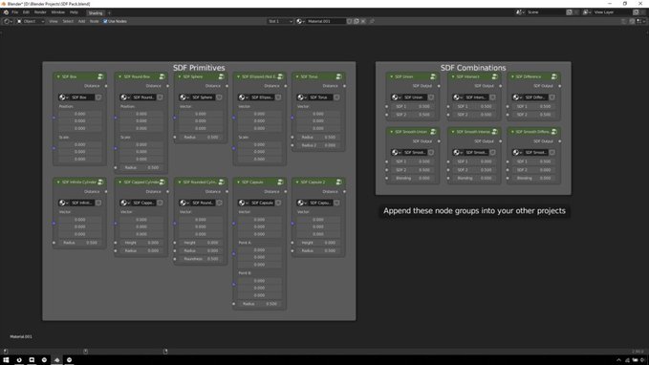Click the shield icon beside Material.001
649x365 pixels.
(x=350, y=21)
